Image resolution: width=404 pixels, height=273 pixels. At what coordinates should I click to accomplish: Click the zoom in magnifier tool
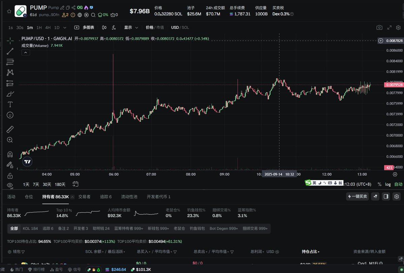(x=10, y=140)
